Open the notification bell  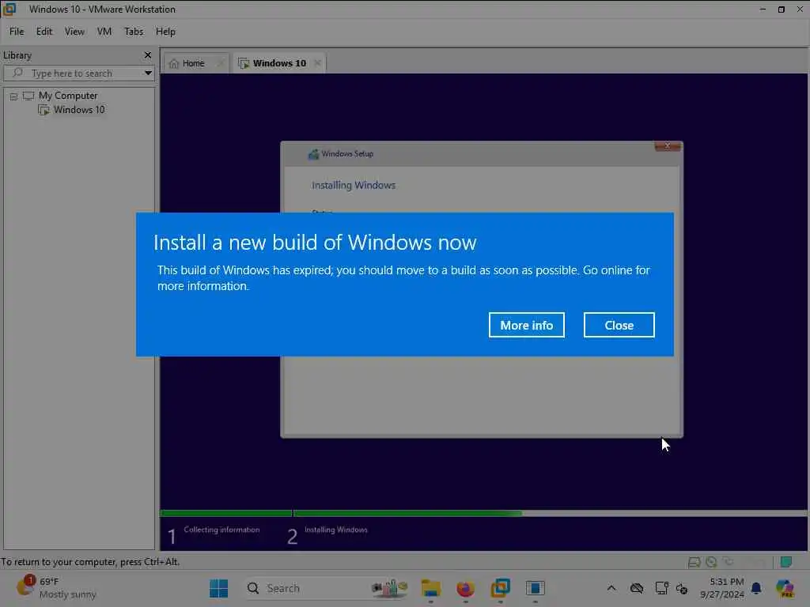[x=756, y=588]
